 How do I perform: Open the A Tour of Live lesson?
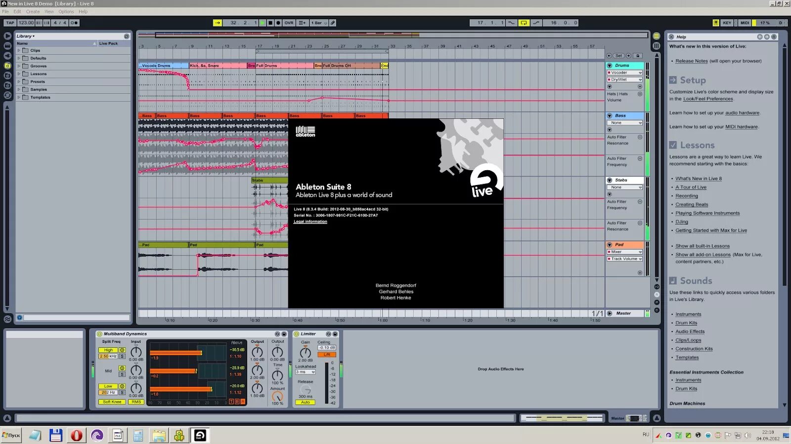coord(691,187)
